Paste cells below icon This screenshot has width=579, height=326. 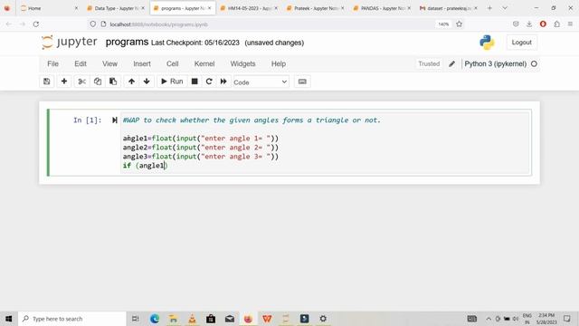[x=113, y=81]
